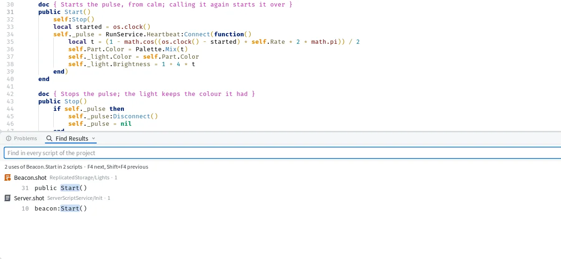Click 'self._pulse:Disconnect()' on line 45
The width and height of the screenshot is (561, 259).
pyautogui.click(x=113, y=116)
